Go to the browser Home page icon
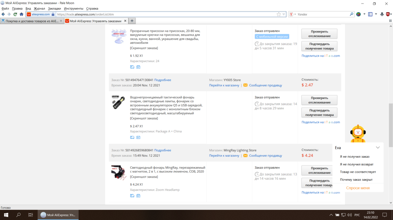 click(x=22, y=14)
